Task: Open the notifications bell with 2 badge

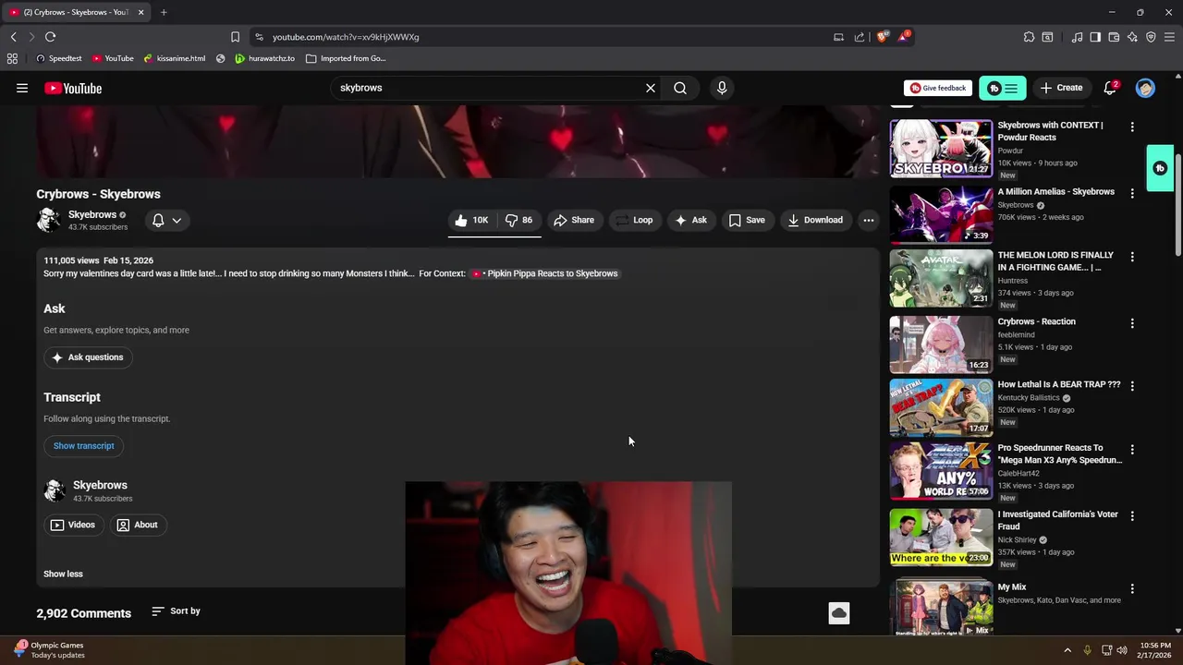Action: [1110, 88]
